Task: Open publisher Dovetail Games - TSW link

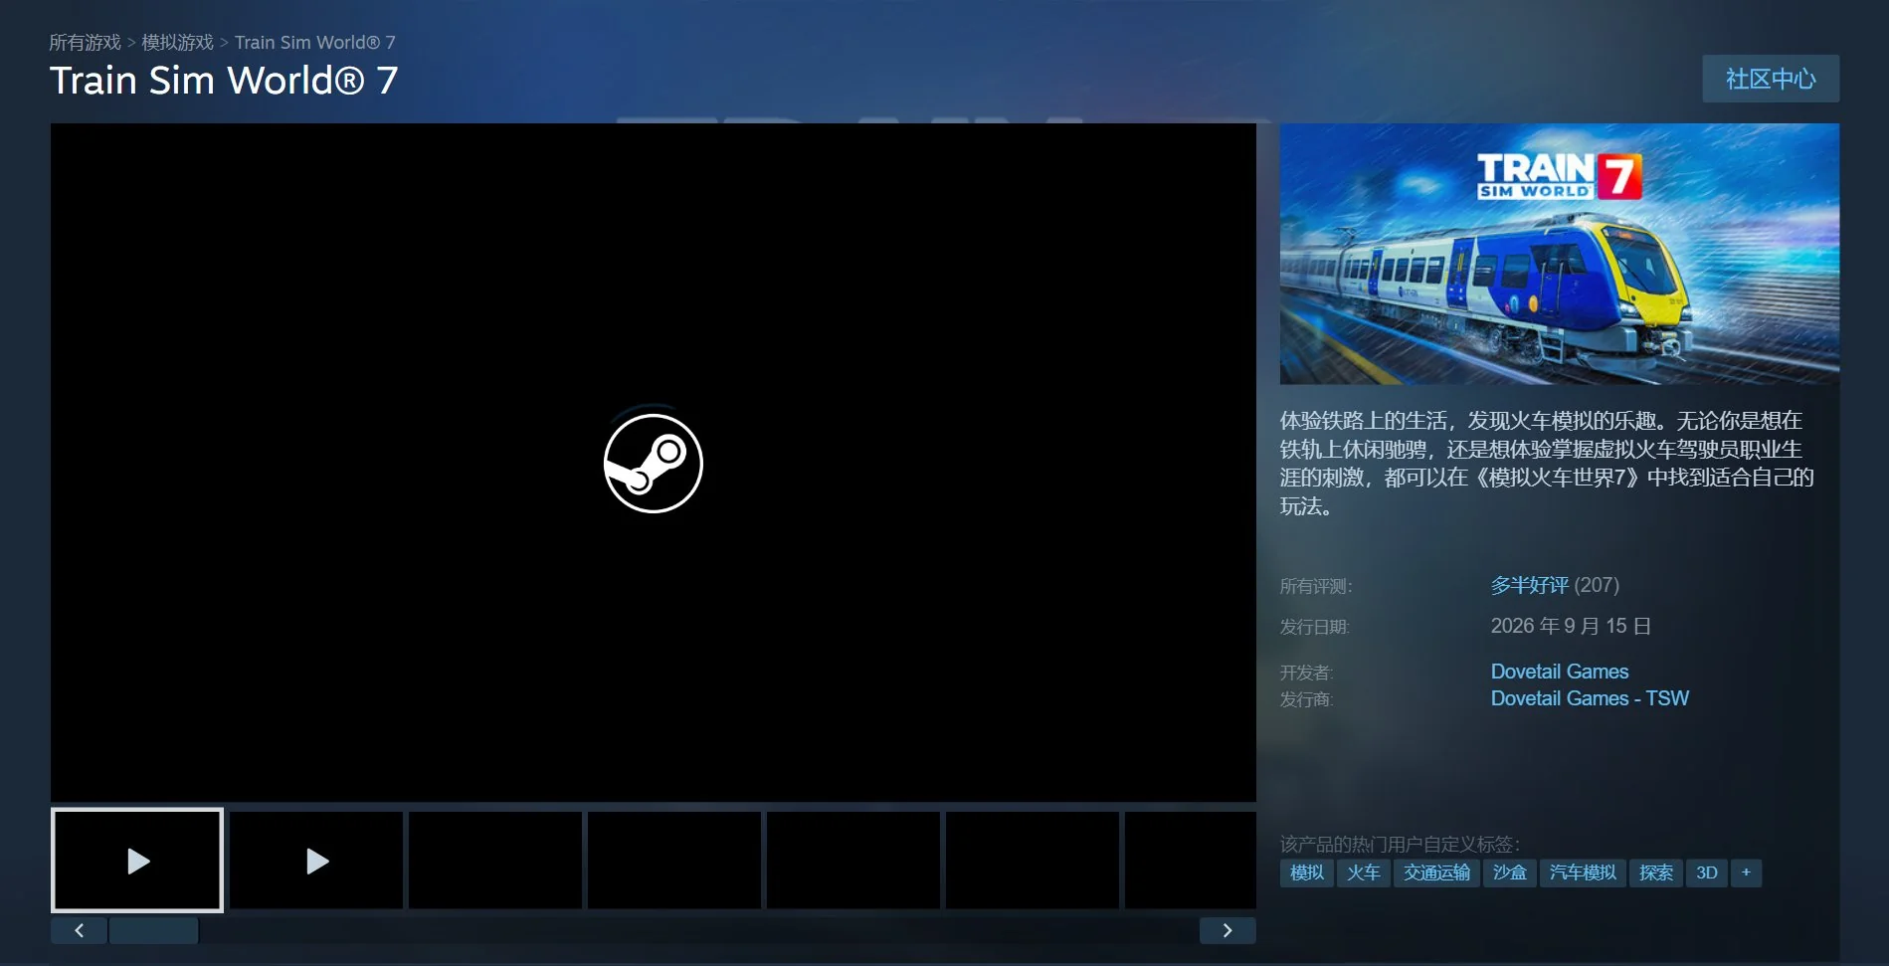Action: [x=1590, y=698]
